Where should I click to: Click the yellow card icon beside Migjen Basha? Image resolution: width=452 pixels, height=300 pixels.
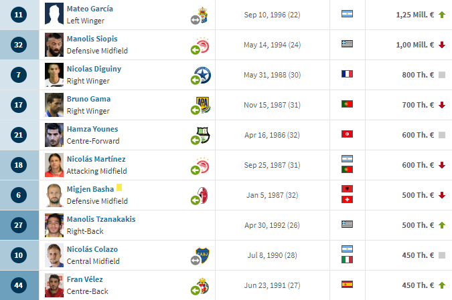click(x=119, y=188)
